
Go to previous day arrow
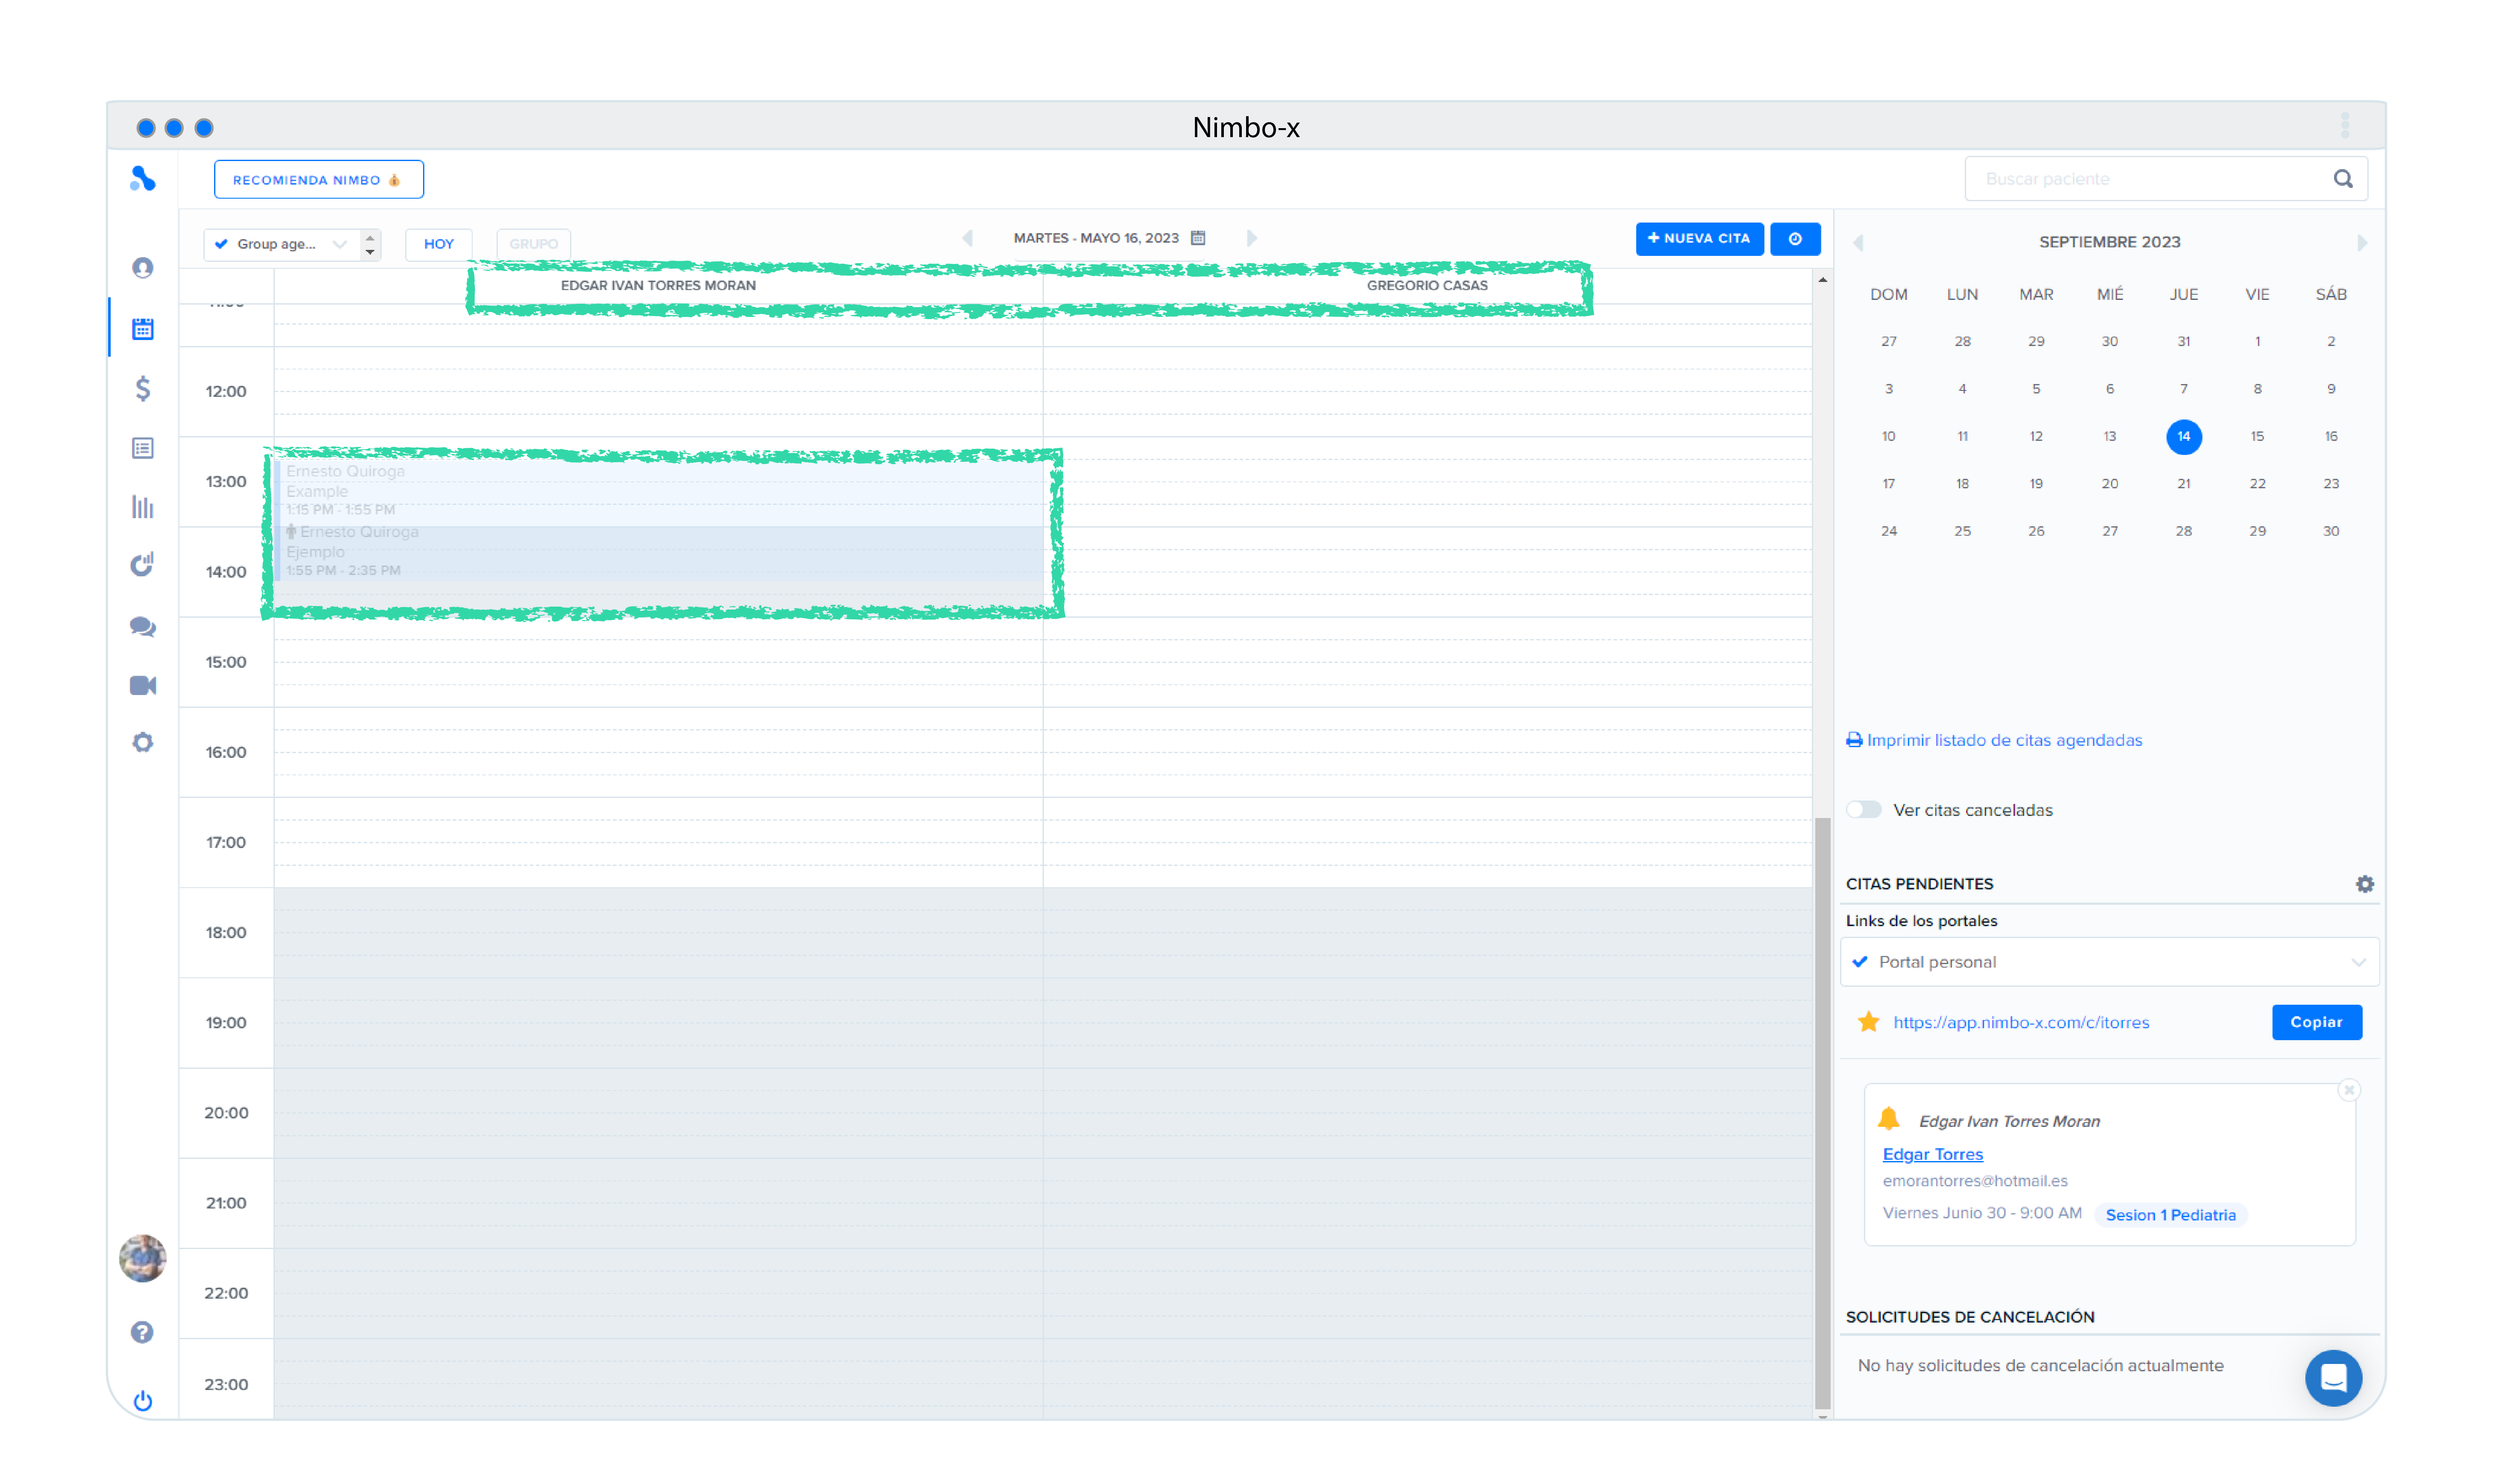[x=967, y=238]
